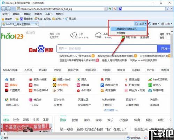Click the magnifier search button in toolbar
174x140 pixels.
(168, 9)
